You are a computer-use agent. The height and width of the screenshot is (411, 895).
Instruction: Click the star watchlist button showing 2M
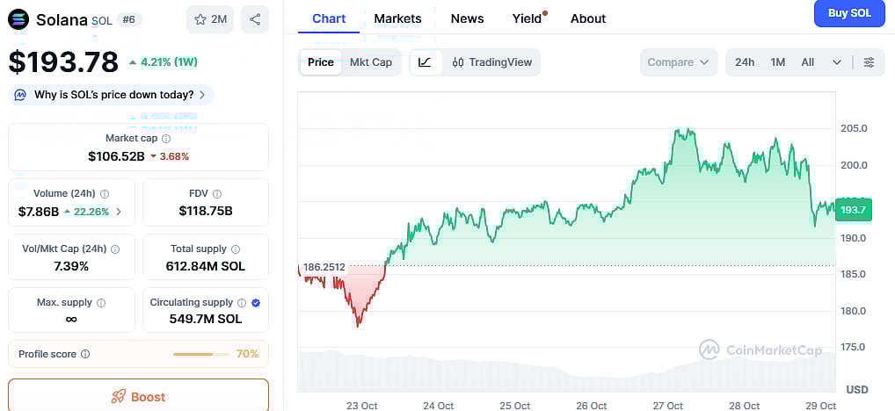point(210,19)
